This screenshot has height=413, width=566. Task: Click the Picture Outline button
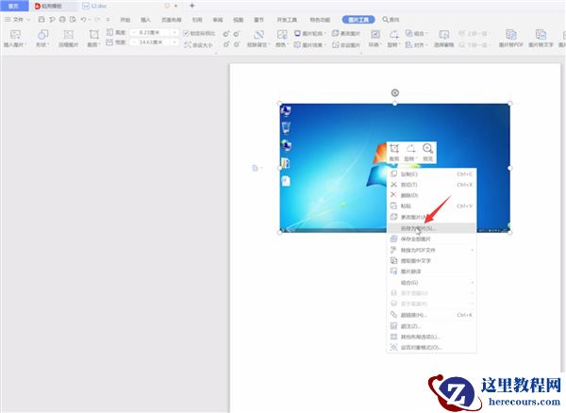point(309,33)
